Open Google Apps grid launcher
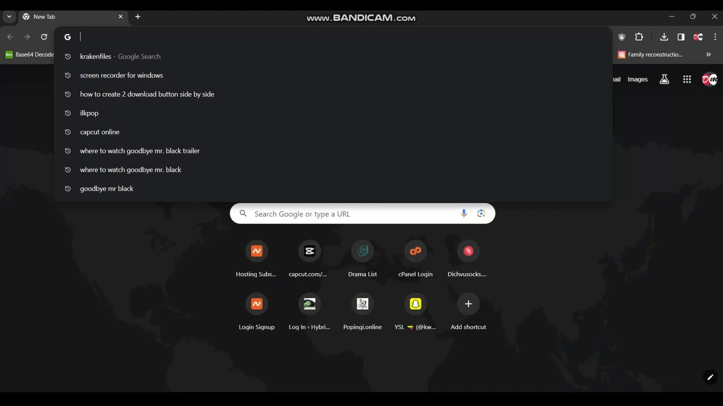Image resolution: width=723 pixels, height=406 pixels. click(x=687, y=79)
